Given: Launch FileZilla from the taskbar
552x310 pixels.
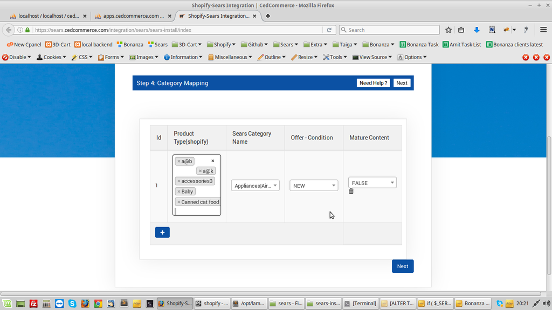Looking at the screenshot, I should (33, 304).
